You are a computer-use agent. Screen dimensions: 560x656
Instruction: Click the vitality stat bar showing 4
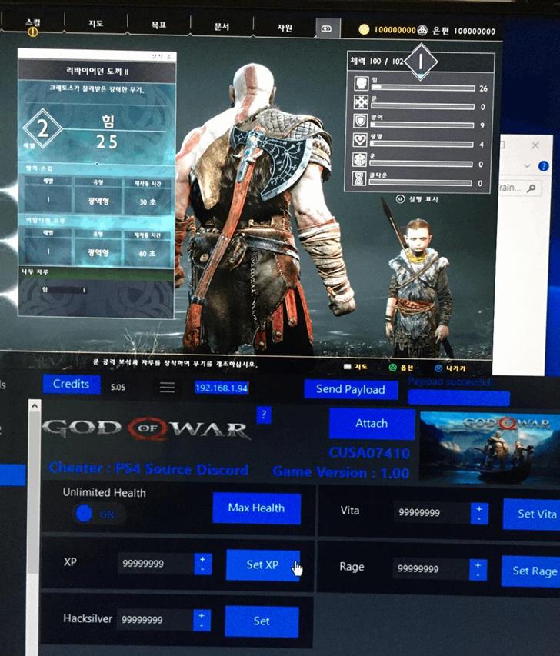tap(421, 145)
